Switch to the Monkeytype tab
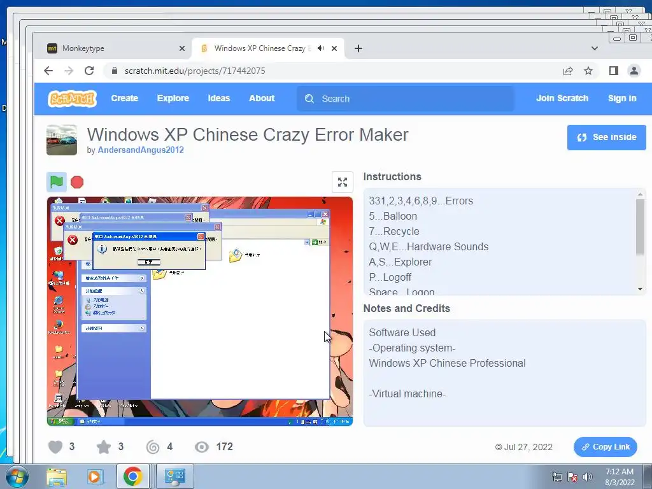Screen dimensions: 652x489 point(116,48)
